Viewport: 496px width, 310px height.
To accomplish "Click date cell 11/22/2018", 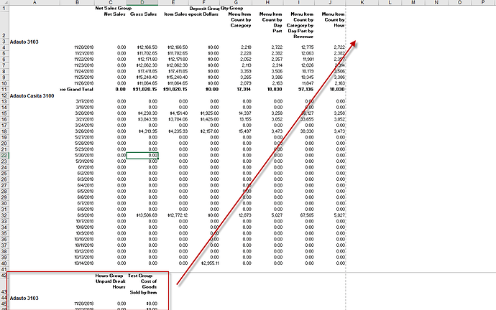I will [x=84, y=60].
